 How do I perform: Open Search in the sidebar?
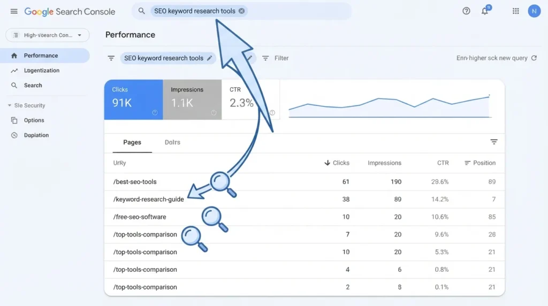33,85
